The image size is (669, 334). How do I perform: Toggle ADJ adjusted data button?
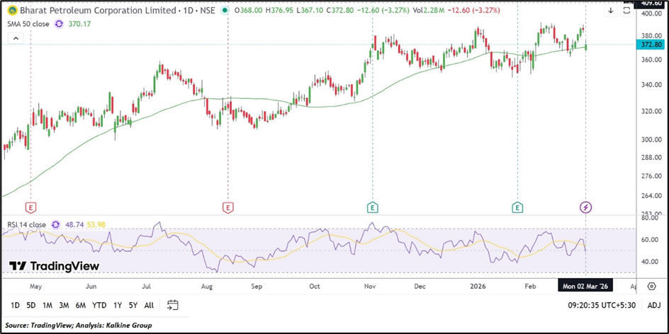tap(653, 305)
